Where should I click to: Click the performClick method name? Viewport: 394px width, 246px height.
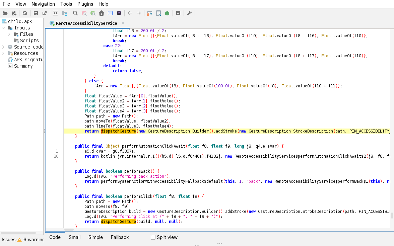tap(138, 196)
